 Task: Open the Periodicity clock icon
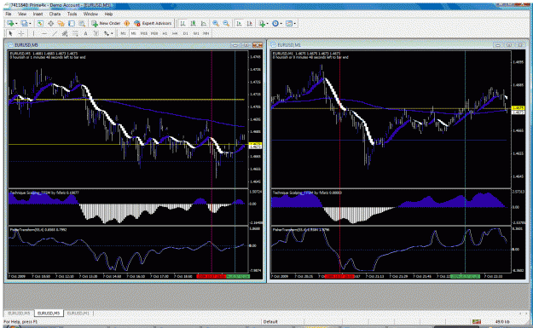pos(275,24)
